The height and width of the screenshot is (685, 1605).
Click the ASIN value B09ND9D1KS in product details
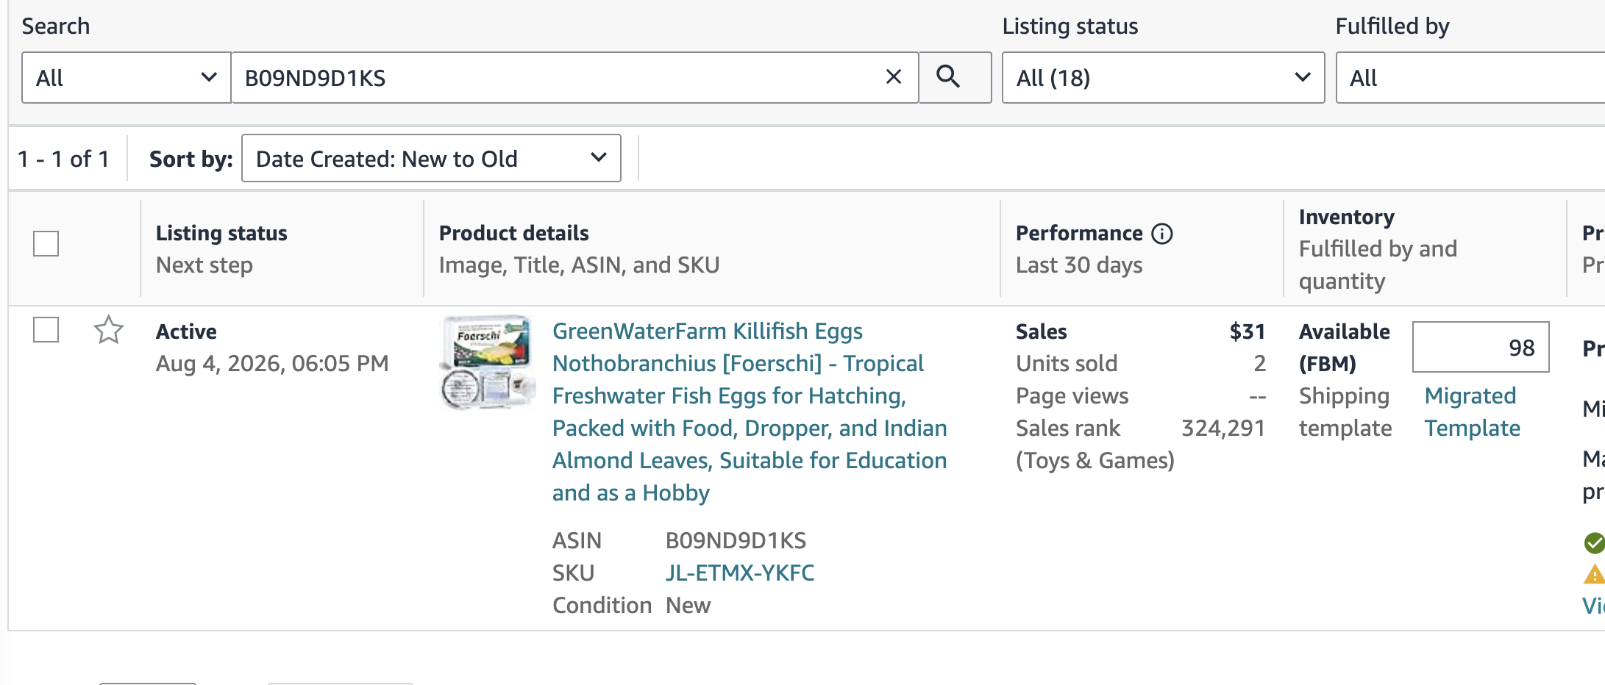pyautogui.click(x=736, y=541)
